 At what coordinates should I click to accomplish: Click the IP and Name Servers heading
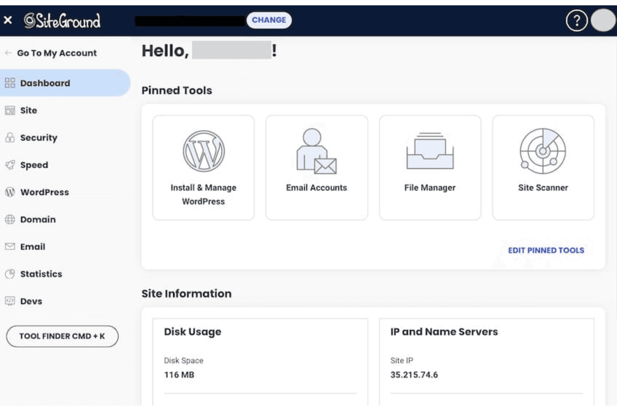pos(444,332)
